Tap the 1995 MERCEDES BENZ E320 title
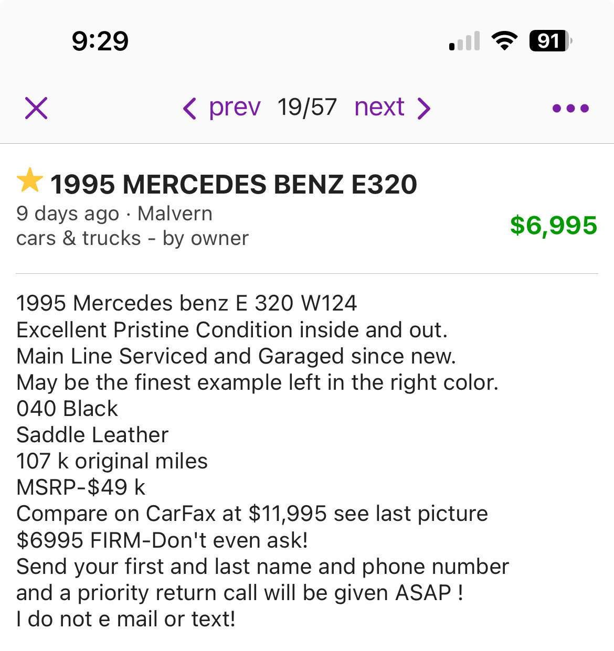614x651 pixels. click(234, 185)
